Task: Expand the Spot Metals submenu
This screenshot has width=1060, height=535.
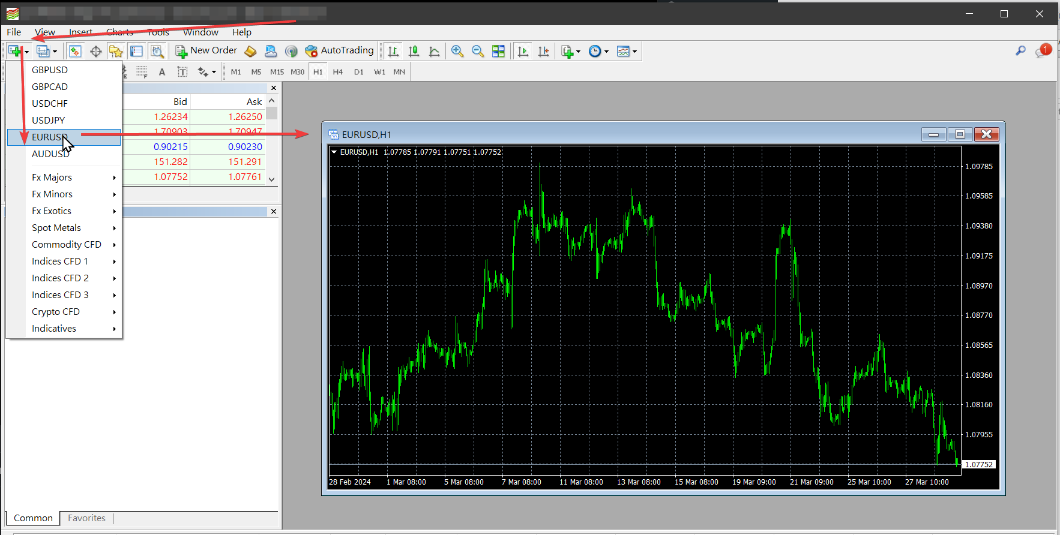Action: tap(64, 228)
